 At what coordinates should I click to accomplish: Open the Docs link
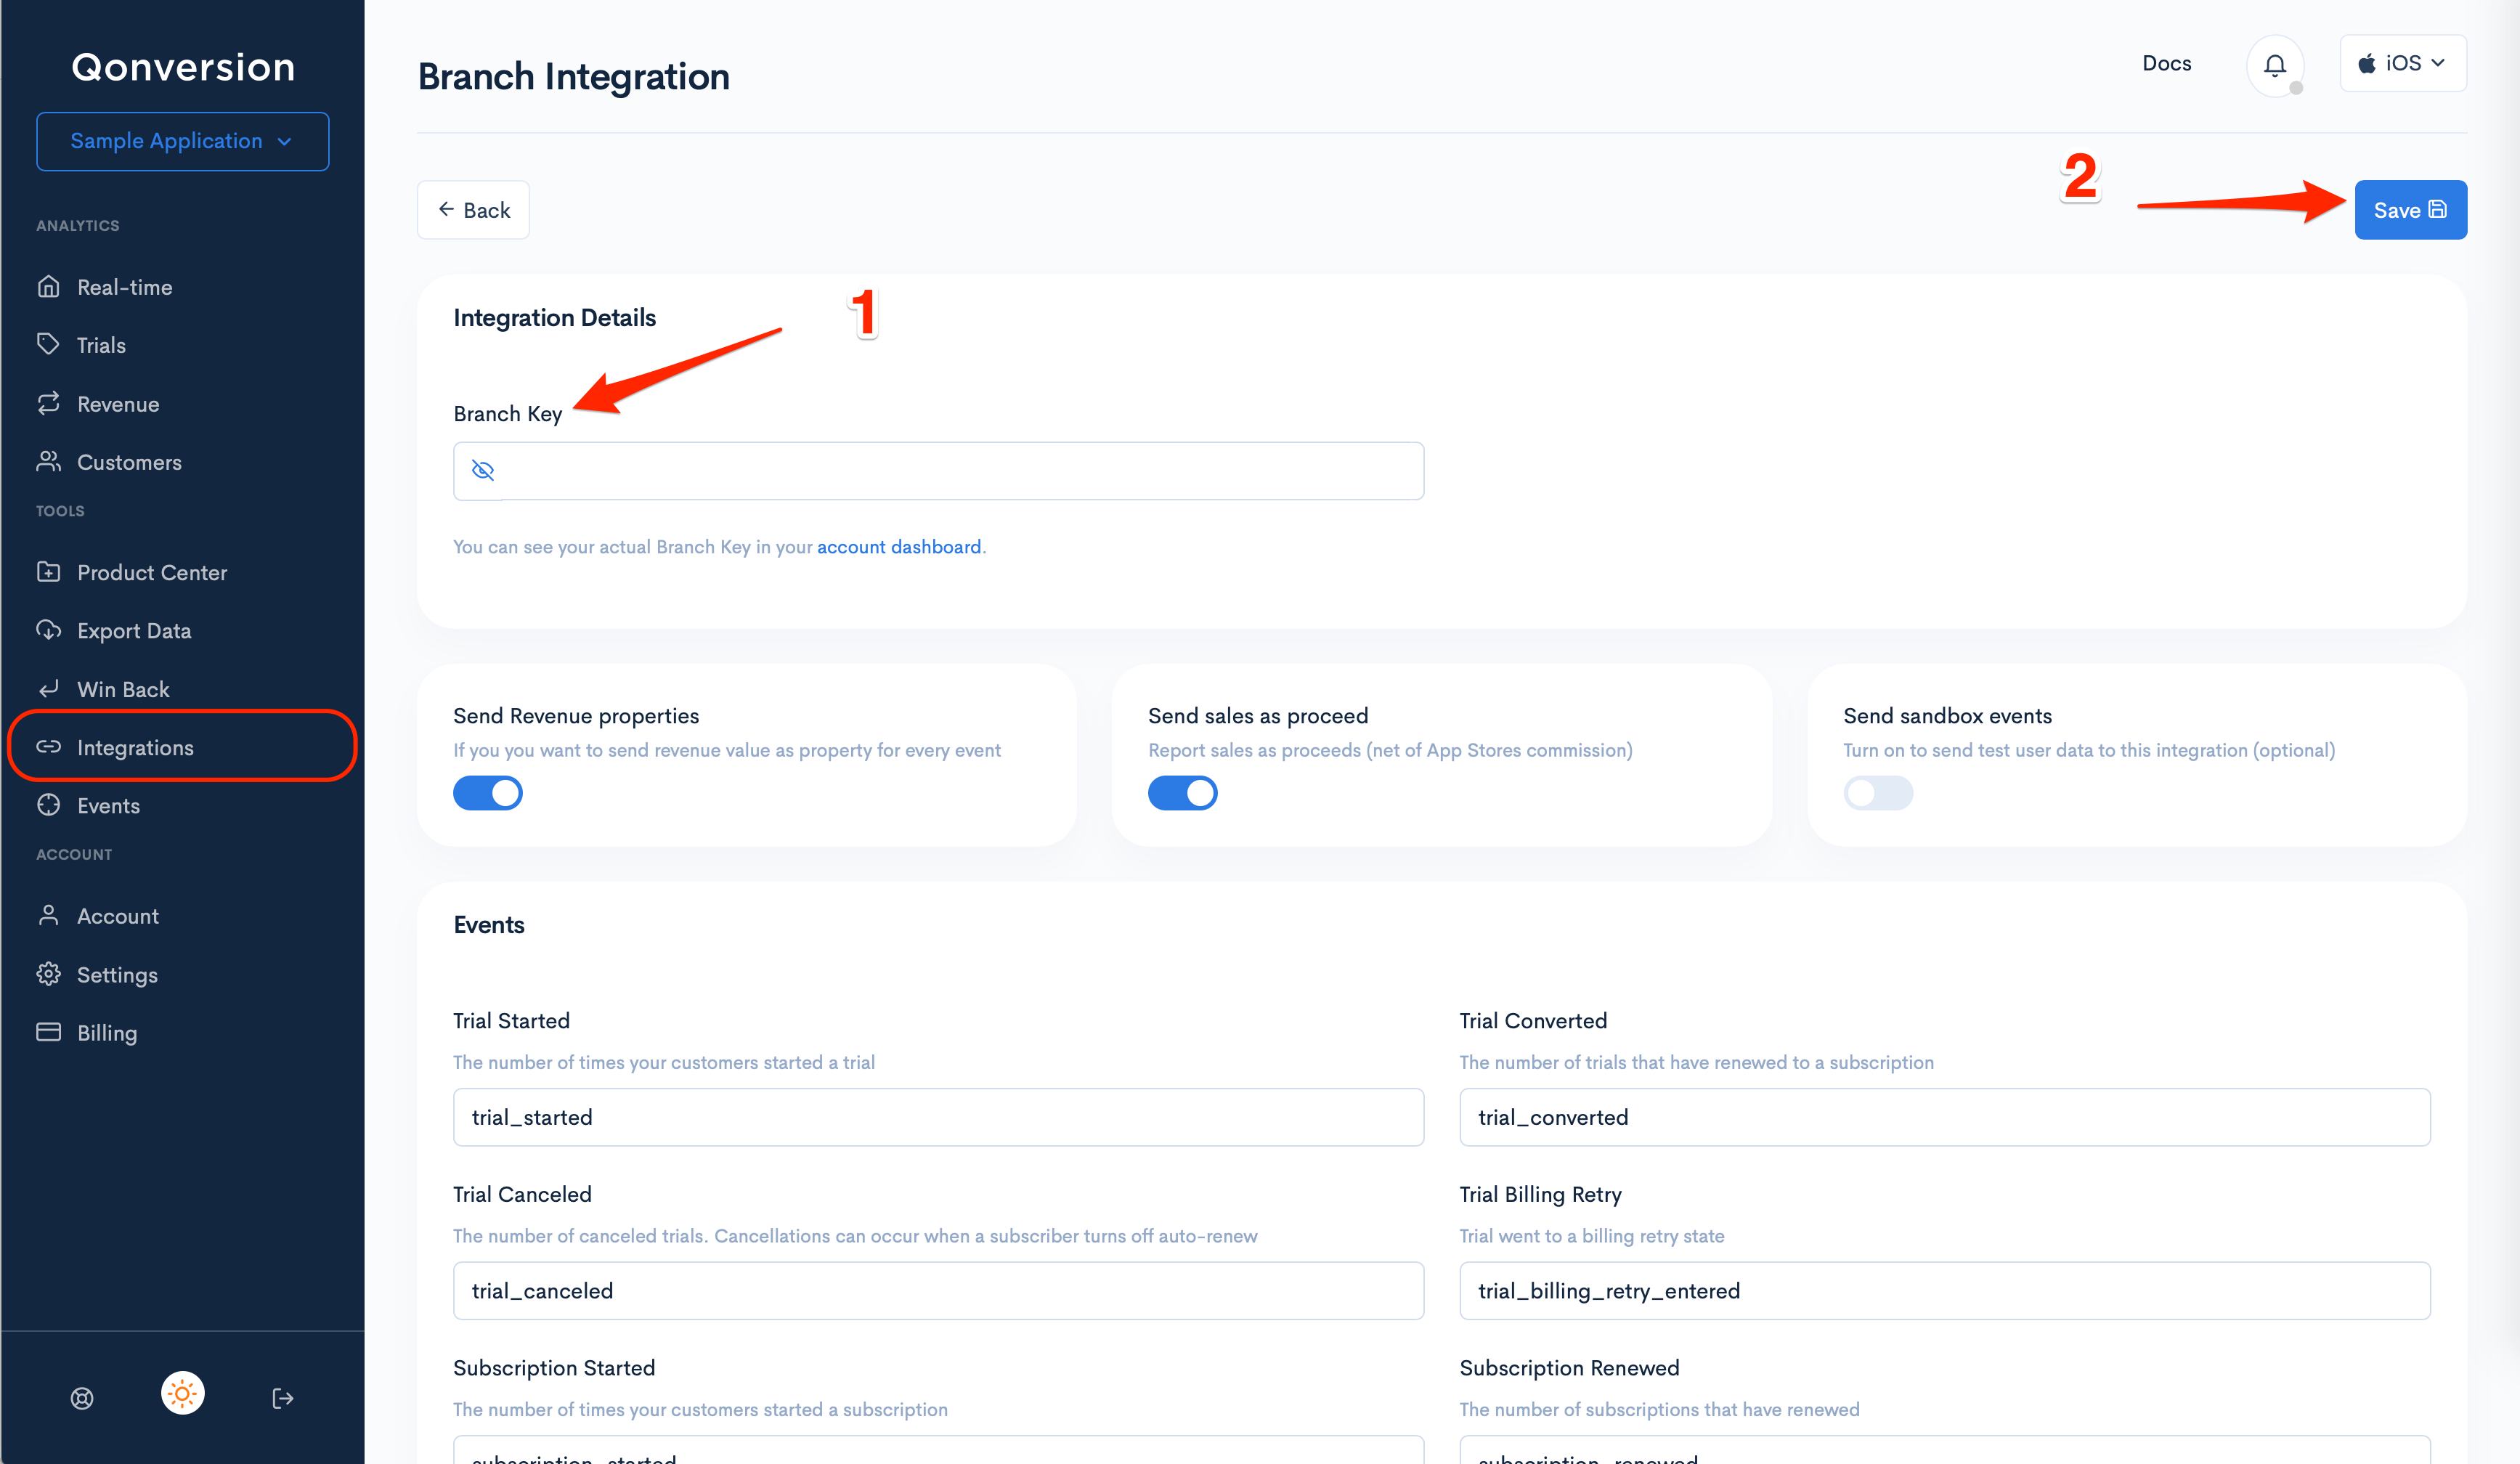pyautogui.click(x=2166, y=63)
